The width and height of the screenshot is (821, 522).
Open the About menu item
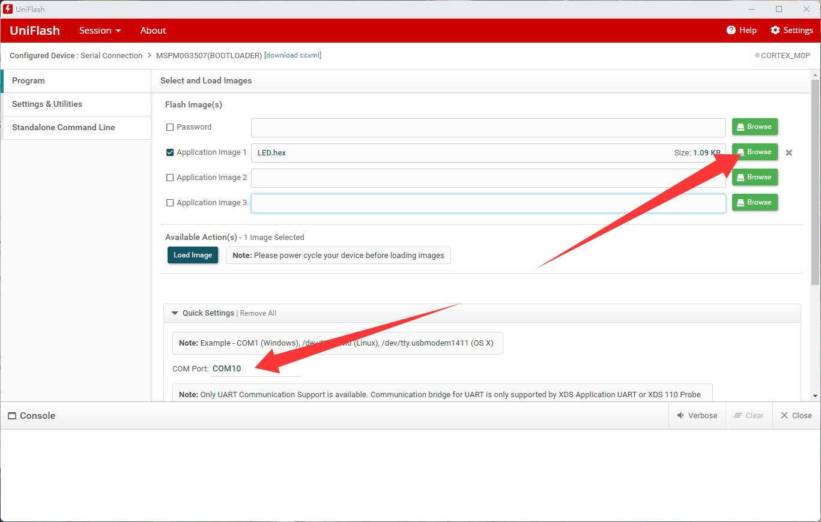[x=153, y=31]
